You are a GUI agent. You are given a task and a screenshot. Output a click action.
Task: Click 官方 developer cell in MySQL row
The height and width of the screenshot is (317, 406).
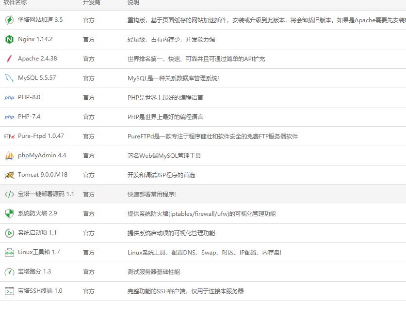click(x=89, y=78)
